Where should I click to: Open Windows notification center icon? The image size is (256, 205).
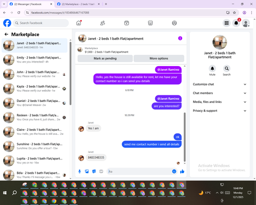(x=249, y=193)
